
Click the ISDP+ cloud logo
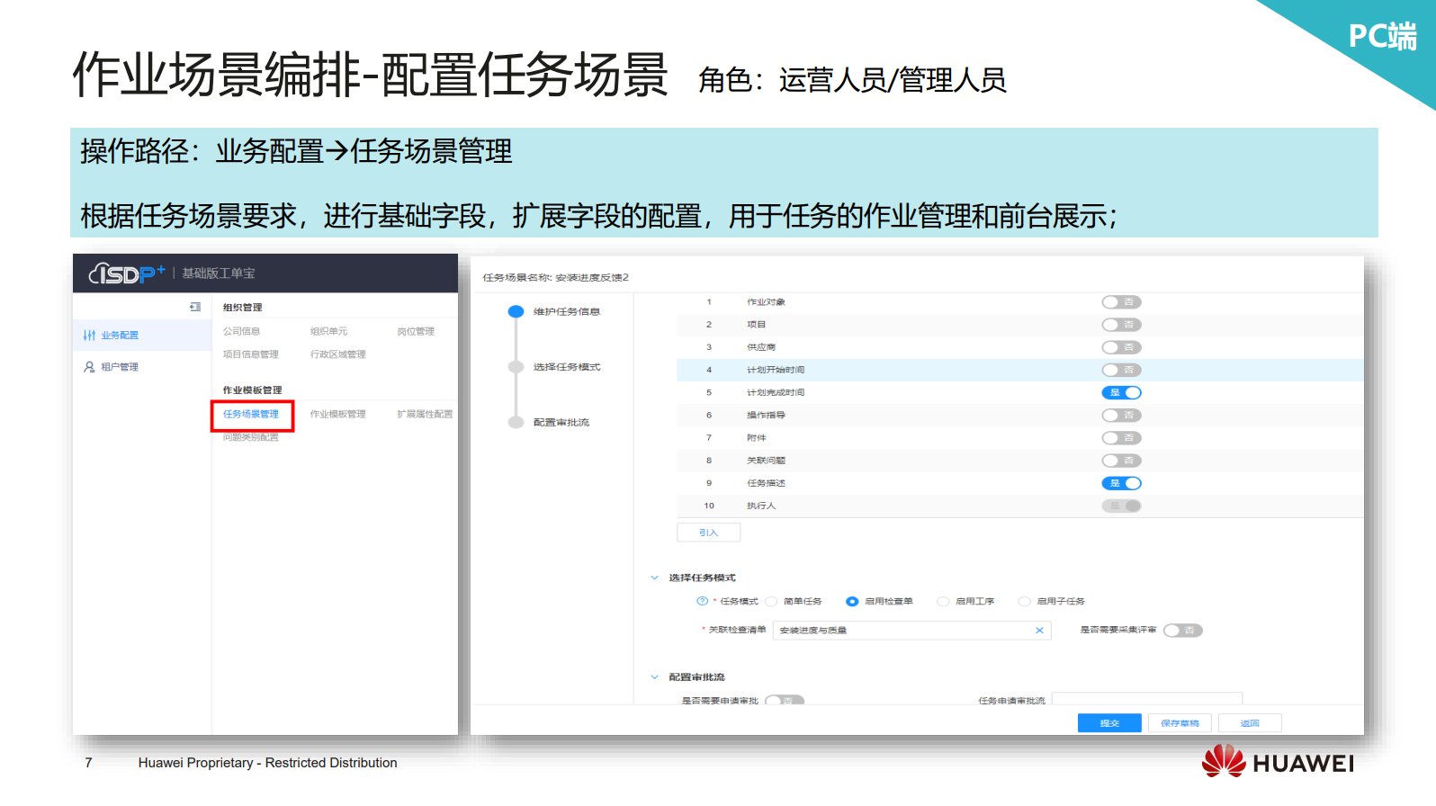point(127,273)
